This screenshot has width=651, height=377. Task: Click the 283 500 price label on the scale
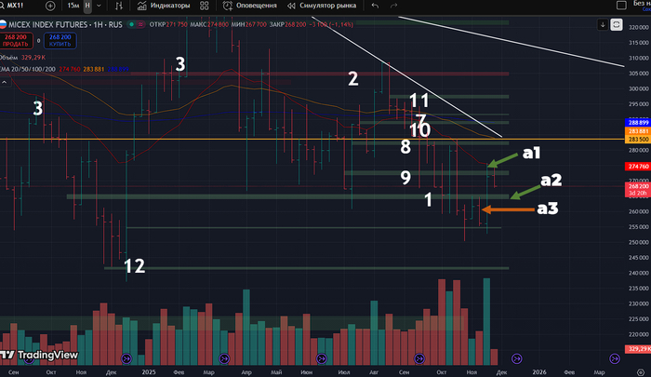636,139
